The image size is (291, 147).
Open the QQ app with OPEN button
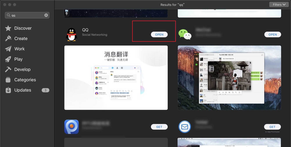tap(159, 35)
